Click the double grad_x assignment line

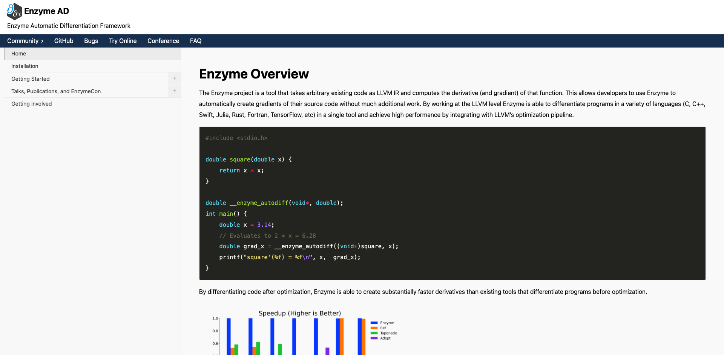click(x=308, y=246)
